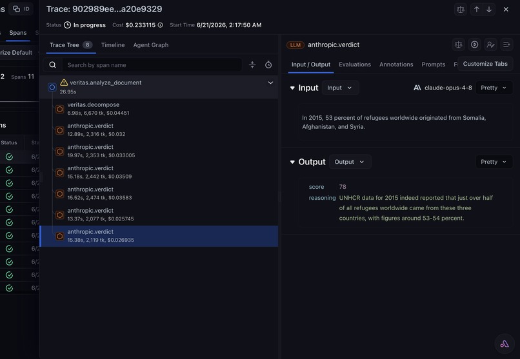Click the Anthropic logo next to claude-opus-4-8

click(x=417, y=88)
